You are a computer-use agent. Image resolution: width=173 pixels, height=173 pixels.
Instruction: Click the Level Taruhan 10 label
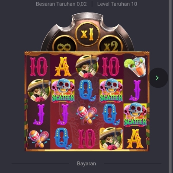pos(117,4)
